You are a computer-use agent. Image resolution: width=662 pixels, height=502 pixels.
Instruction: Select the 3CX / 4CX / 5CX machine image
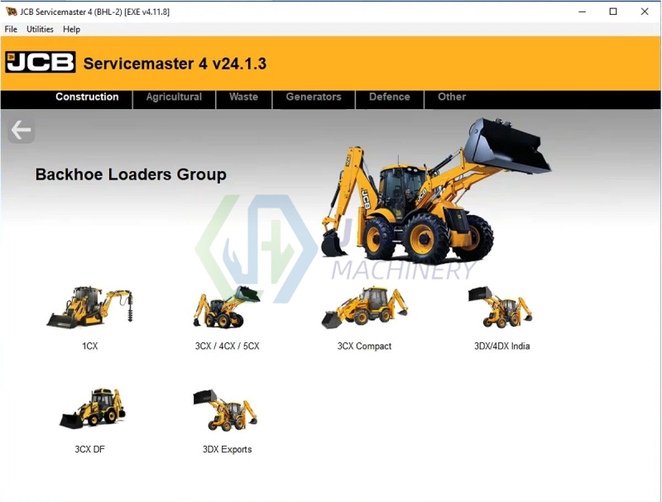coord(227,307)
